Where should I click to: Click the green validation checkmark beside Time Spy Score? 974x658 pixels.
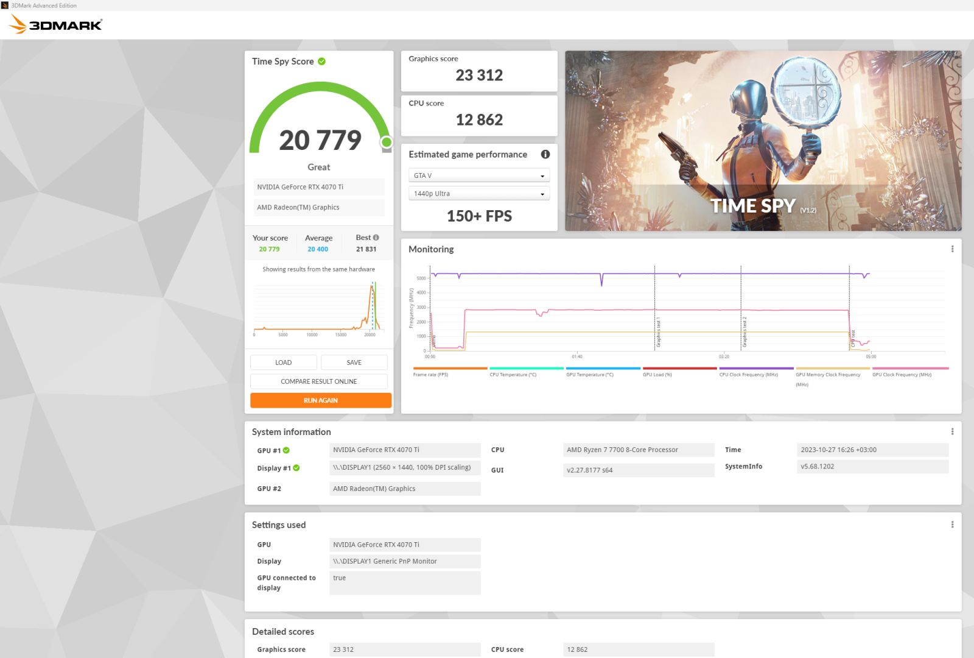(x=321, y=61)
